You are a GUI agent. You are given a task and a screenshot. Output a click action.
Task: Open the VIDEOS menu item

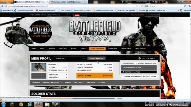click(84, 49)
